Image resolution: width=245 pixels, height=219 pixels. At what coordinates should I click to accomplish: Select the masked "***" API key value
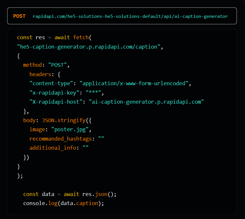pos(93,93)
